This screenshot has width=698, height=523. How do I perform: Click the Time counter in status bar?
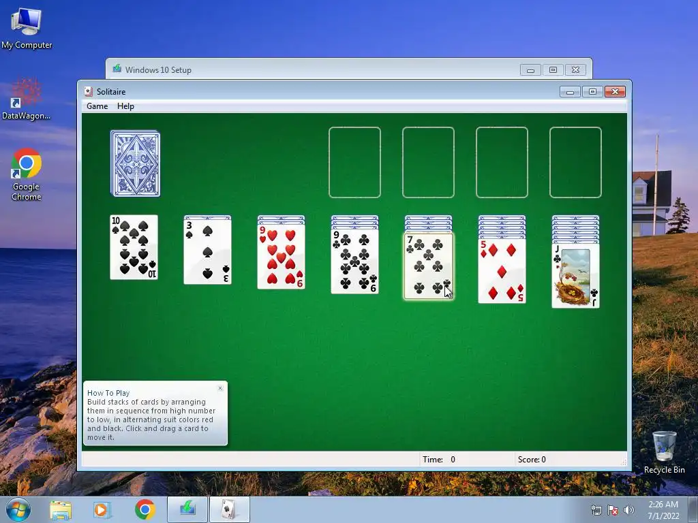click(439, 460)
